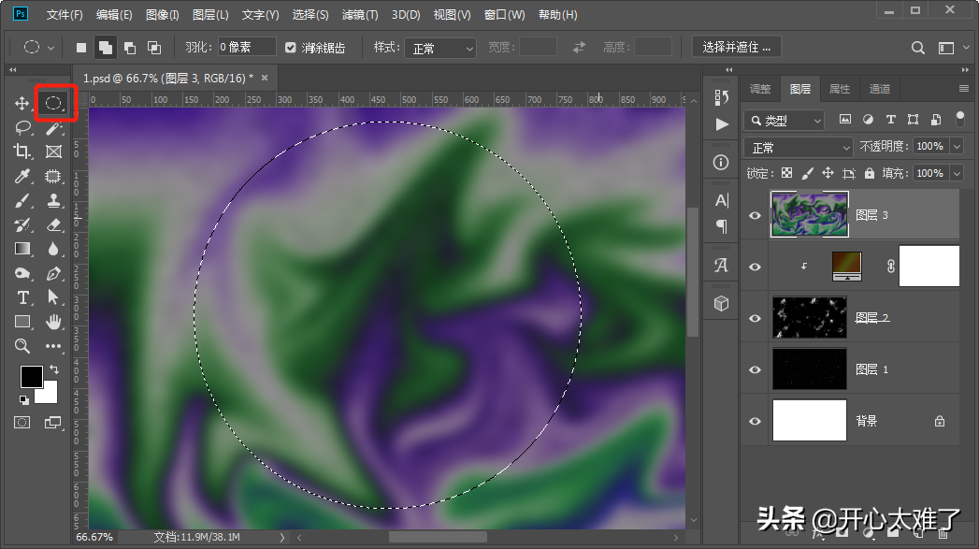Click the feather (羽化) input field
This screenshot has width=979, height=549.
pos(247,48)
